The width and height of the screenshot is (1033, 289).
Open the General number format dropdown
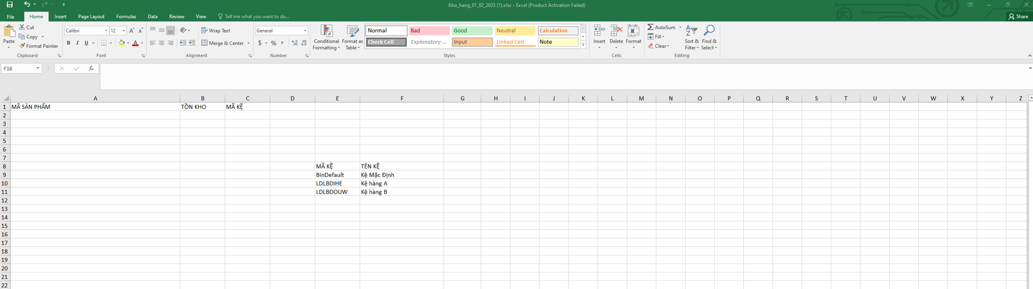[x=305, y=30]
